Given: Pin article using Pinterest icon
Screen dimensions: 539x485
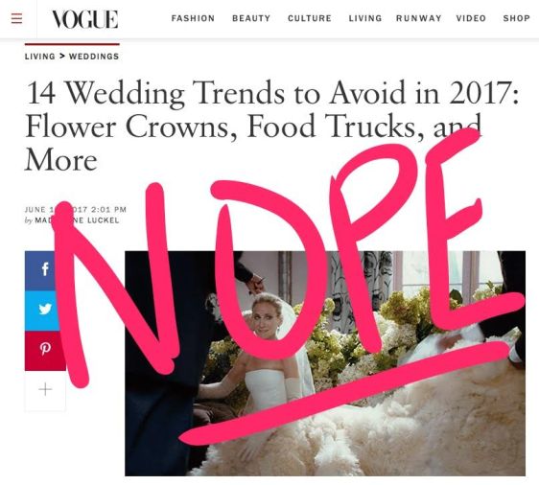Looking at the screenshot, I should pyautogui.click(x=45, y=351).
